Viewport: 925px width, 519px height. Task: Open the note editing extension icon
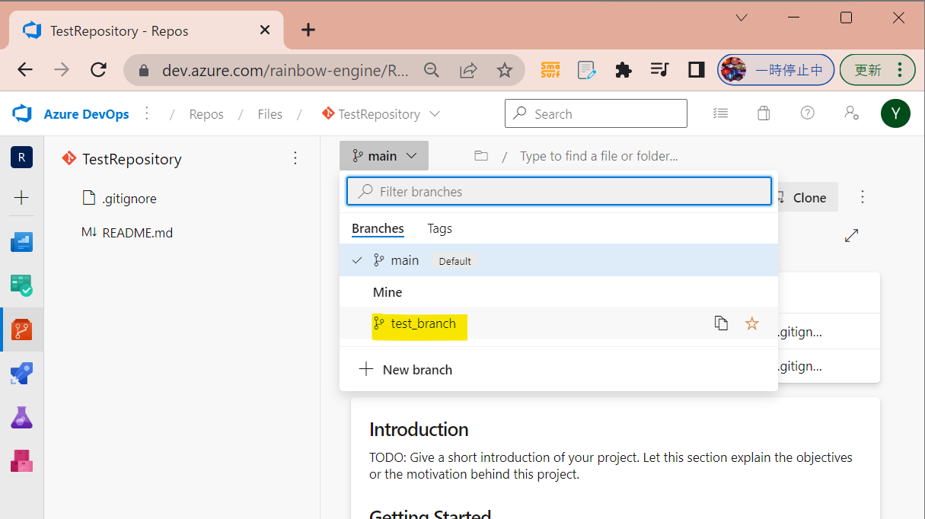[586, 70]
